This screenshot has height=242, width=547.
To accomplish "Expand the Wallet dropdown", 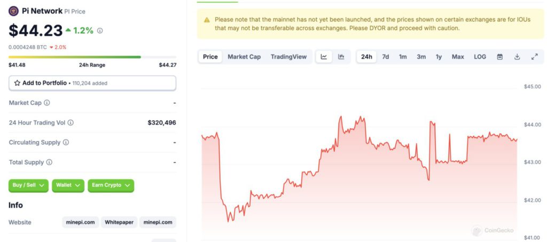I will (x=68, y=185).
